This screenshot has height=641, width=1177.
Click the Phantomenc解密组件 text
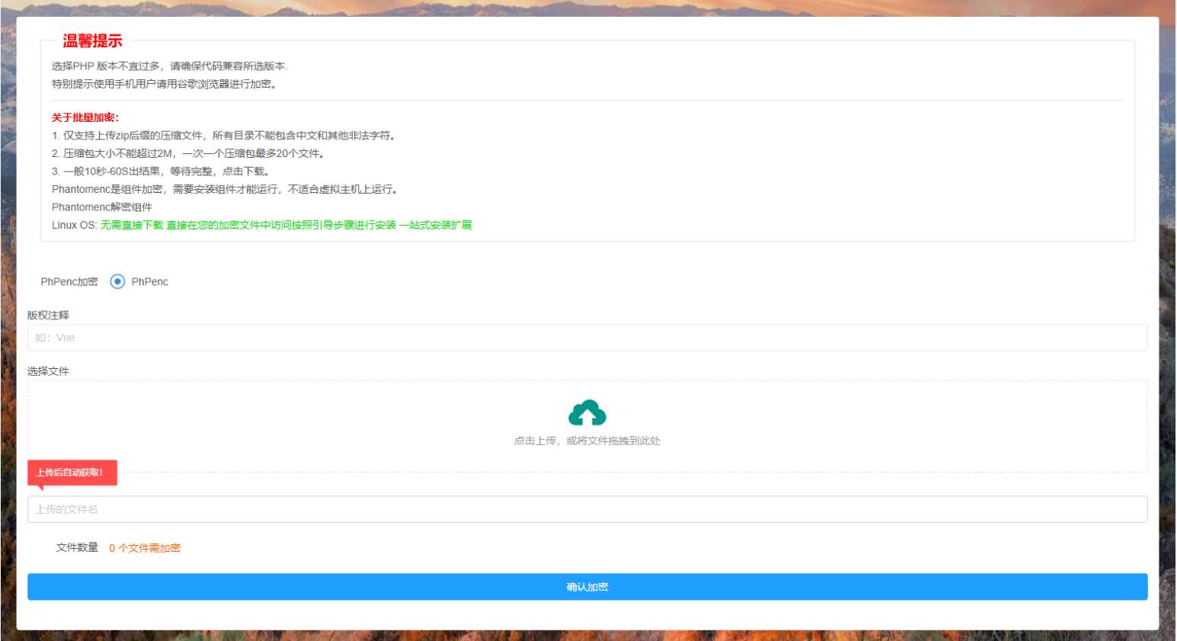[x=102, y=207]
